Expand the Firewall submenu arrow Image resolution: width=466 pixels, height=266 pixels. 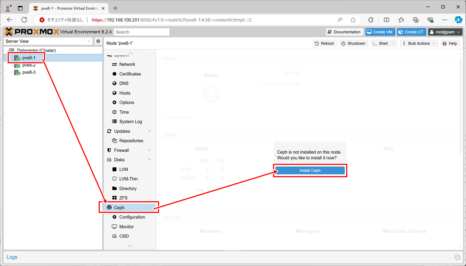coord(149,150)
